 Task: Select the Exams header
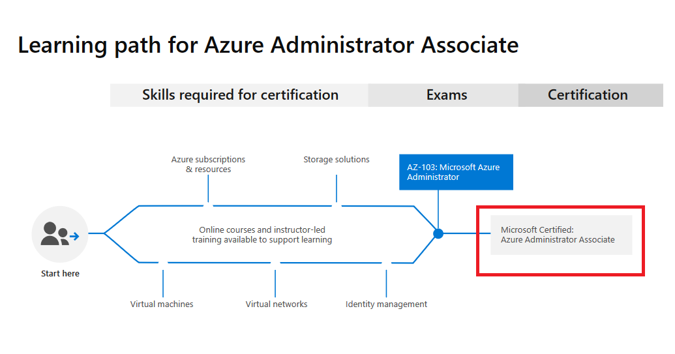click(x=443, y=95)
